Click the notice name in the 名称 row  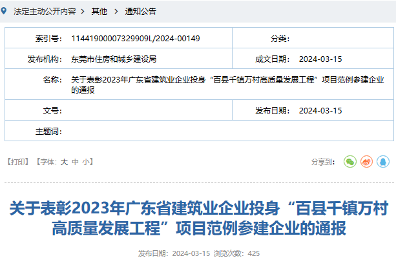coord(227,84)
